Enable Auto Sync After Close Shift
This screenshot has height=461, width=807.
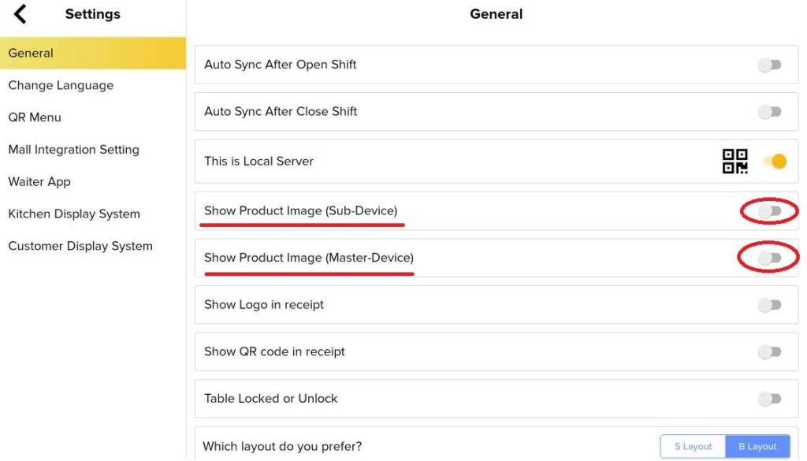(769, 112)
